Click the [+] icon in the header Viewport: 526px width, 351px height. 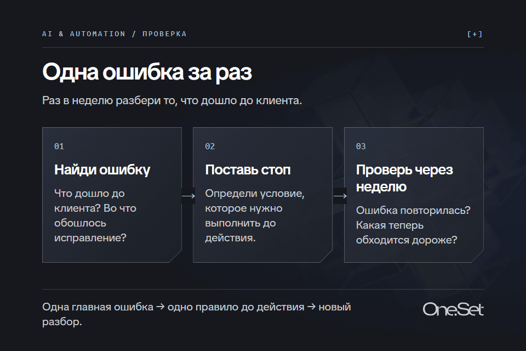point(474,34)
